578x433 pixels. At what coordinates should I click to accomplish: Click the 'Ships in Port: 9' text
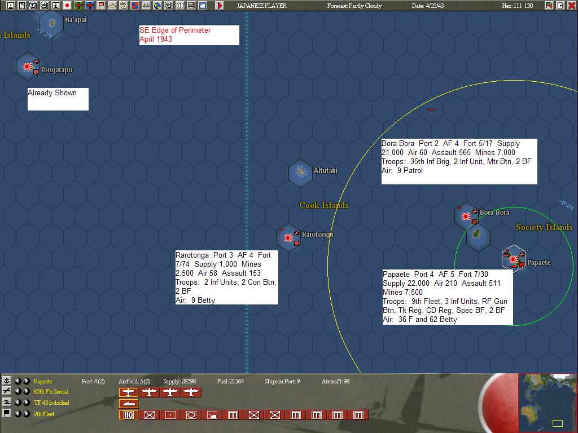click(x=282, y=381)
